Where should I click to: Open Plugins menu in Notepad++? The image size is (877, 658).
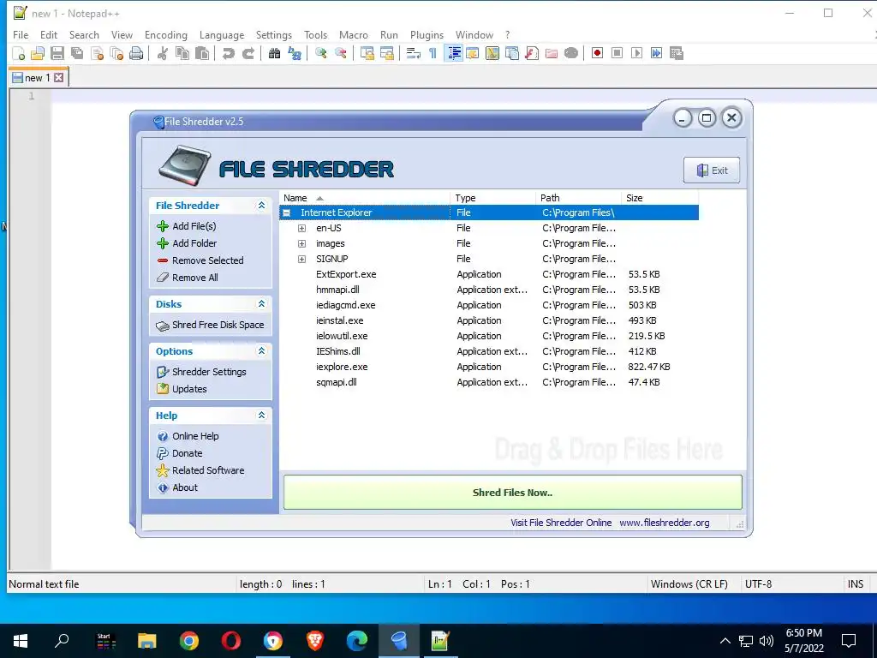[427, 34]
